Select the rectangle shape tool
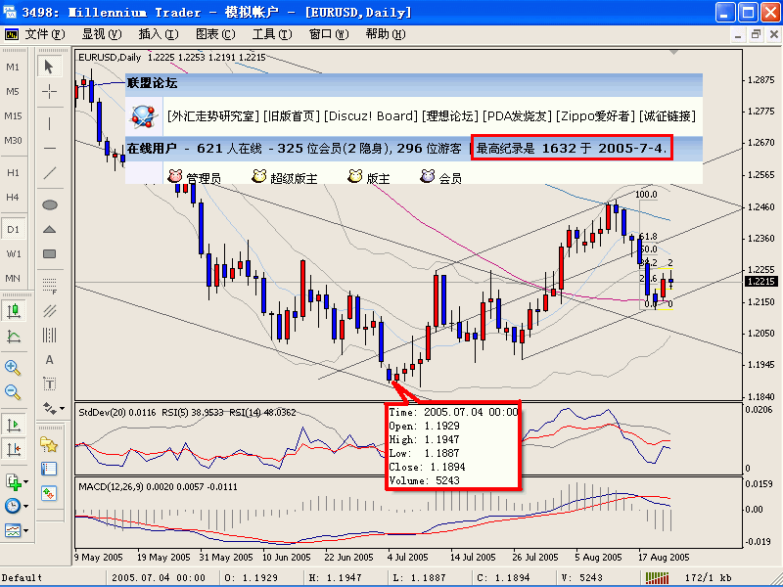The image size is (783, 587). click(50, 253)
